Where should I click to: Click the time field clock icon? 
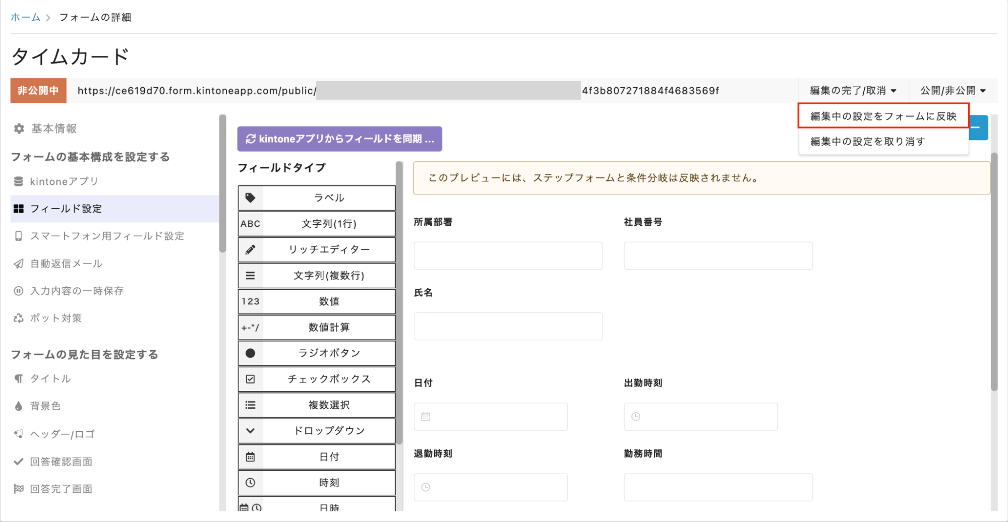coord(250,483)
